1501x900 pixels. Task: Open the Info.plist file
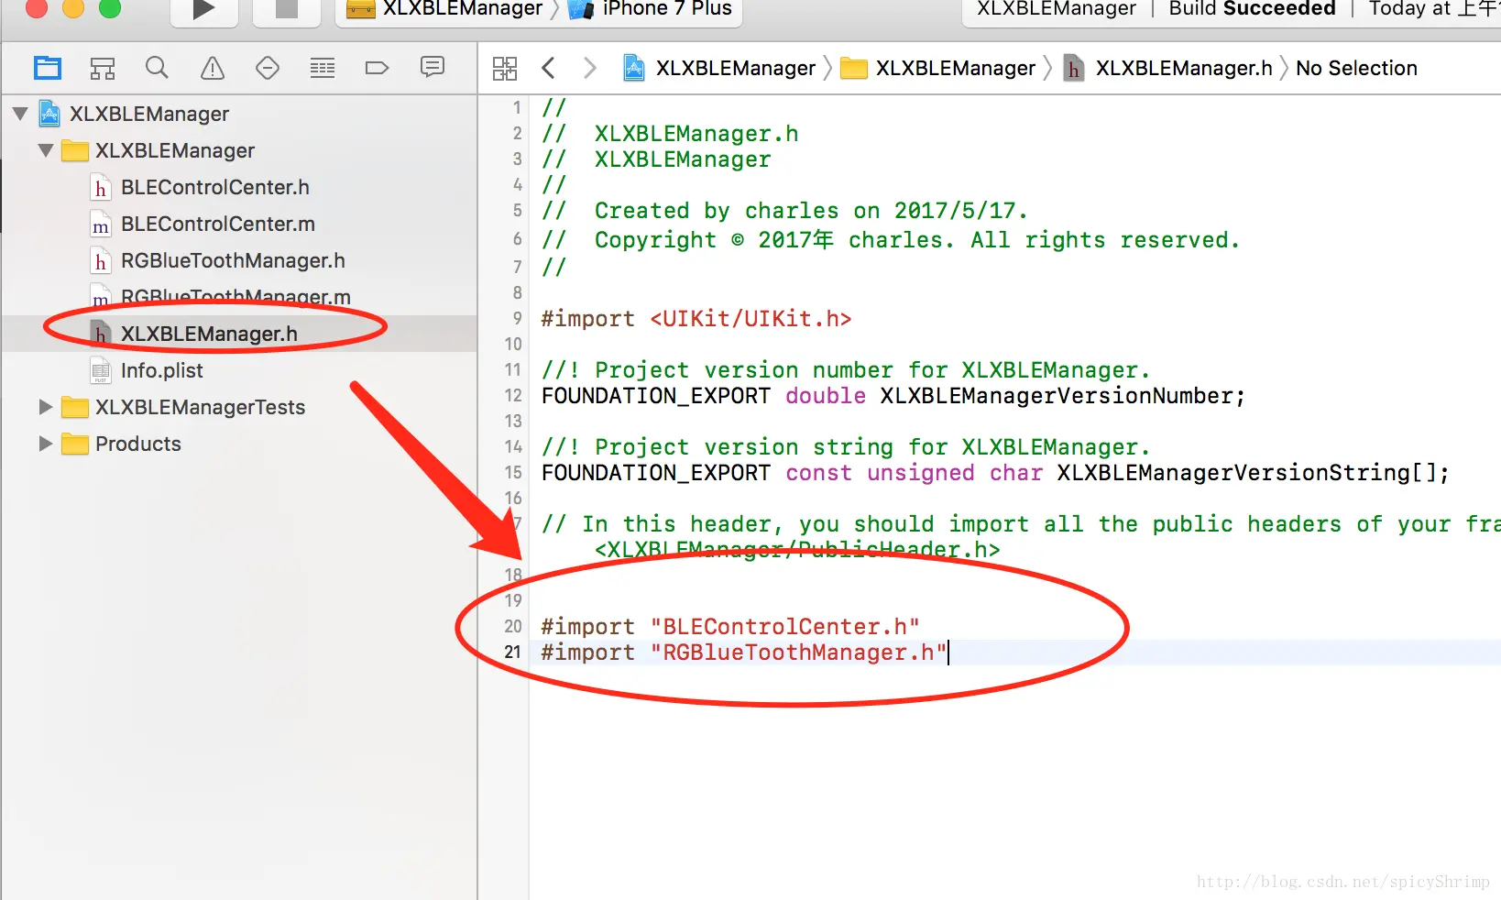click(162, 370)
